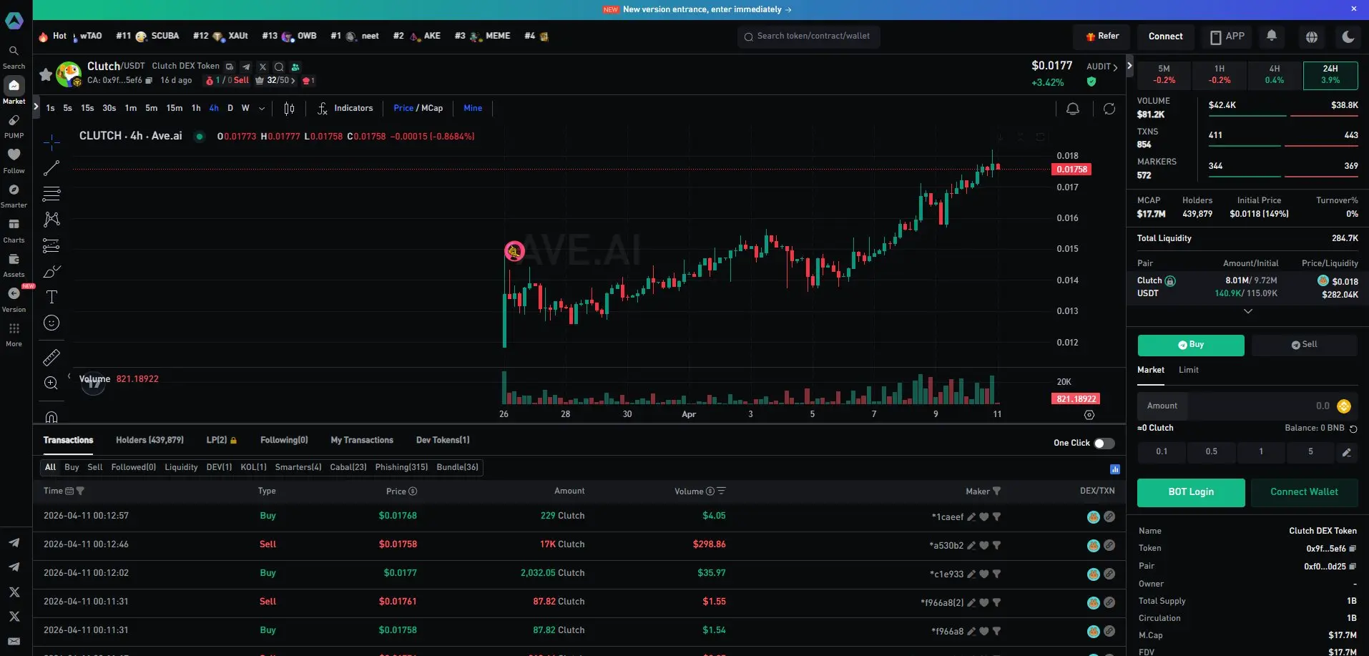Select the 4H stats period box
Screen dimensions: 1369x656
(x=1275, y=74)
